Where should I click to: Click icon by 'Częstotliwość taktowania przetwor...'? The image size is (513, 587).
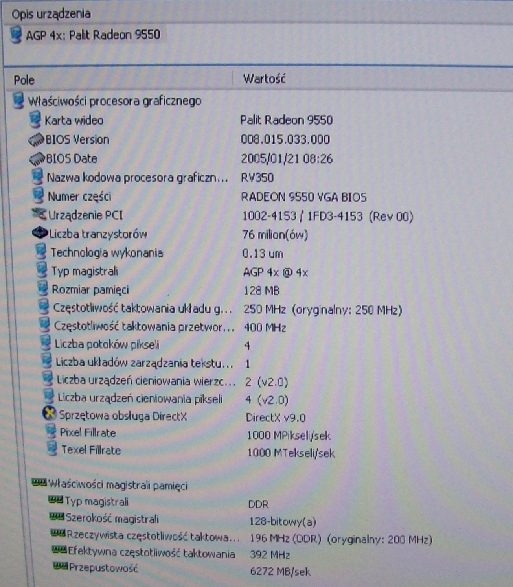tap(45, 325)
